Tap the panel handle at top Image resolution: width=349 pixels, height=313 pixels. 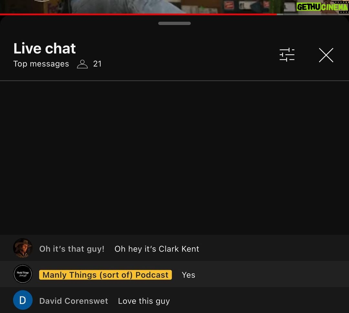point(174,23)
